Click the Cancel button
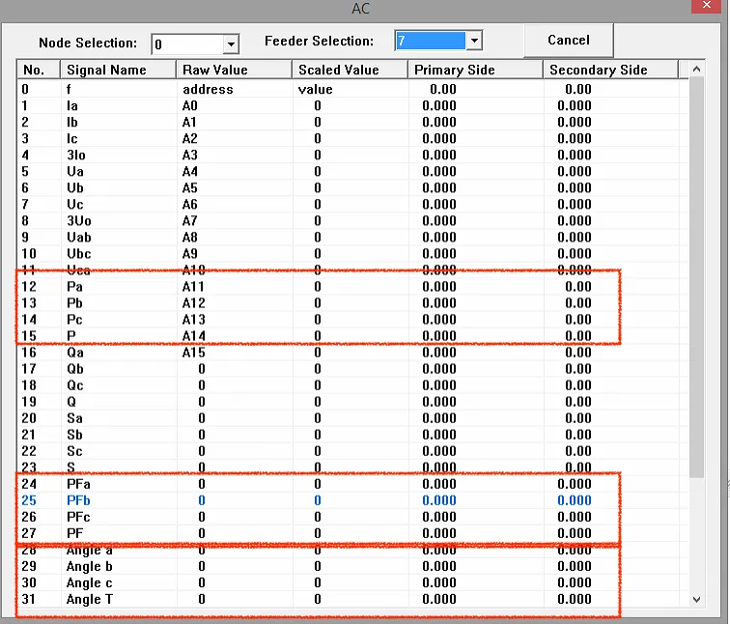 569,40
